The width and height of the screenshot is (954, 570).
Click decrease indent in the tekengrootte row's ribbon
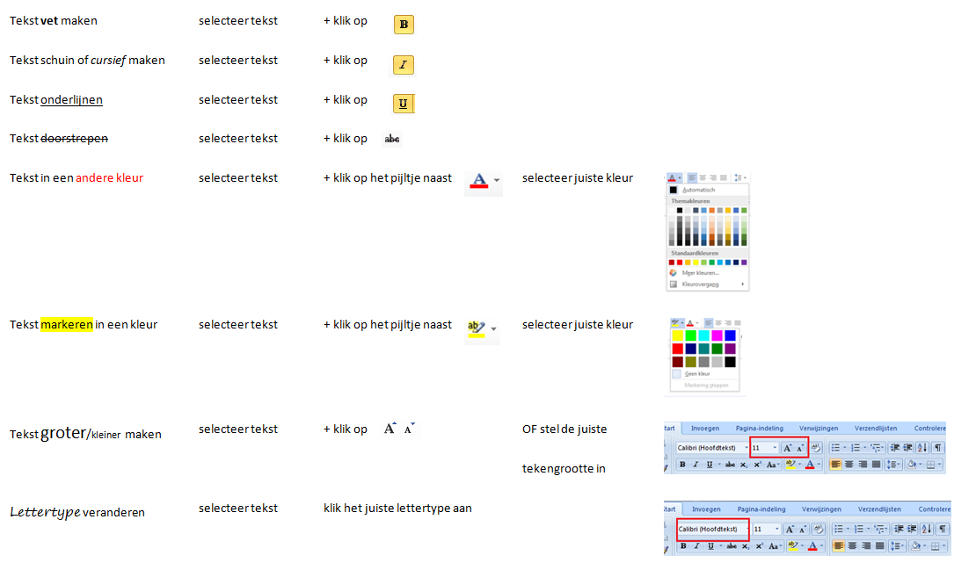point(895,448)
